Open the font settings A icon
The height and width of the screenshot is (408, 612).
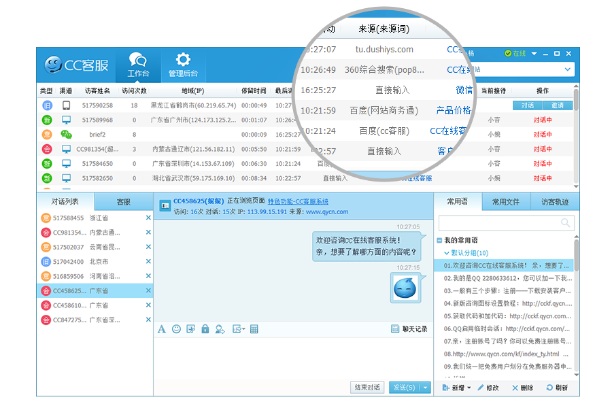coord(162,329)
